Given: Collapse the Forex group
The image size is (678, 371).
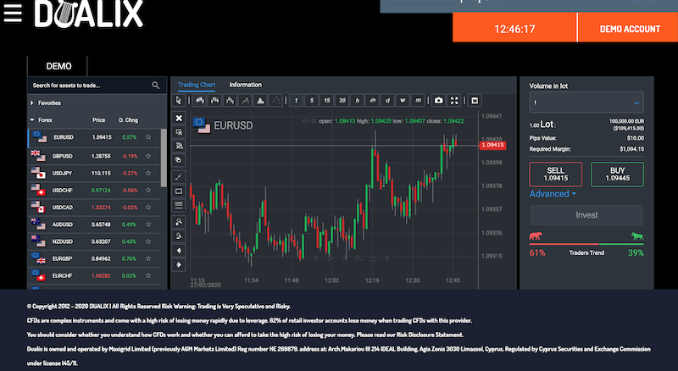Looking at the screenshot, I should pyautogui.click(x=31, y=119).
